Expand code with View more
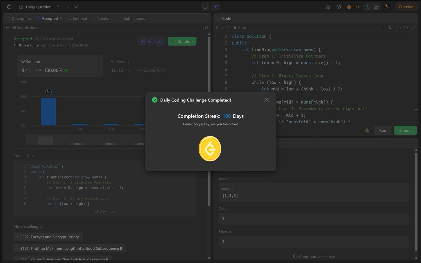 [x=105, y=211]
